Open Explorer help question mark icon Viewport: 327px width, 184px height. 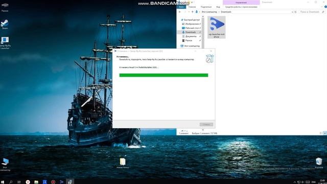pyautogui.click(x=325, y=7)
